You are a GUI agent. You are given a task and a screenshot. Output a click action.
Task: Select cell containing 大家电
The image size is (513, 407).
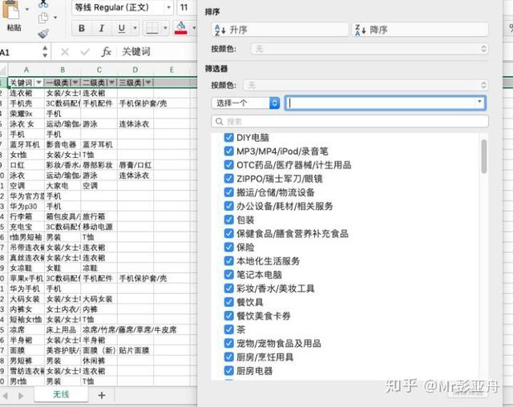click(63, 186)
